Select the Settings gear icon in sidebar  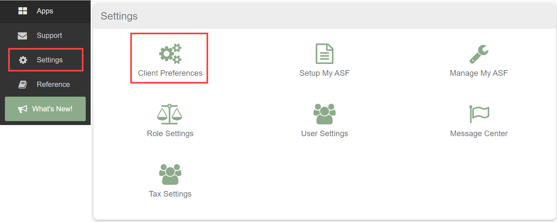(x=23, y=60)
